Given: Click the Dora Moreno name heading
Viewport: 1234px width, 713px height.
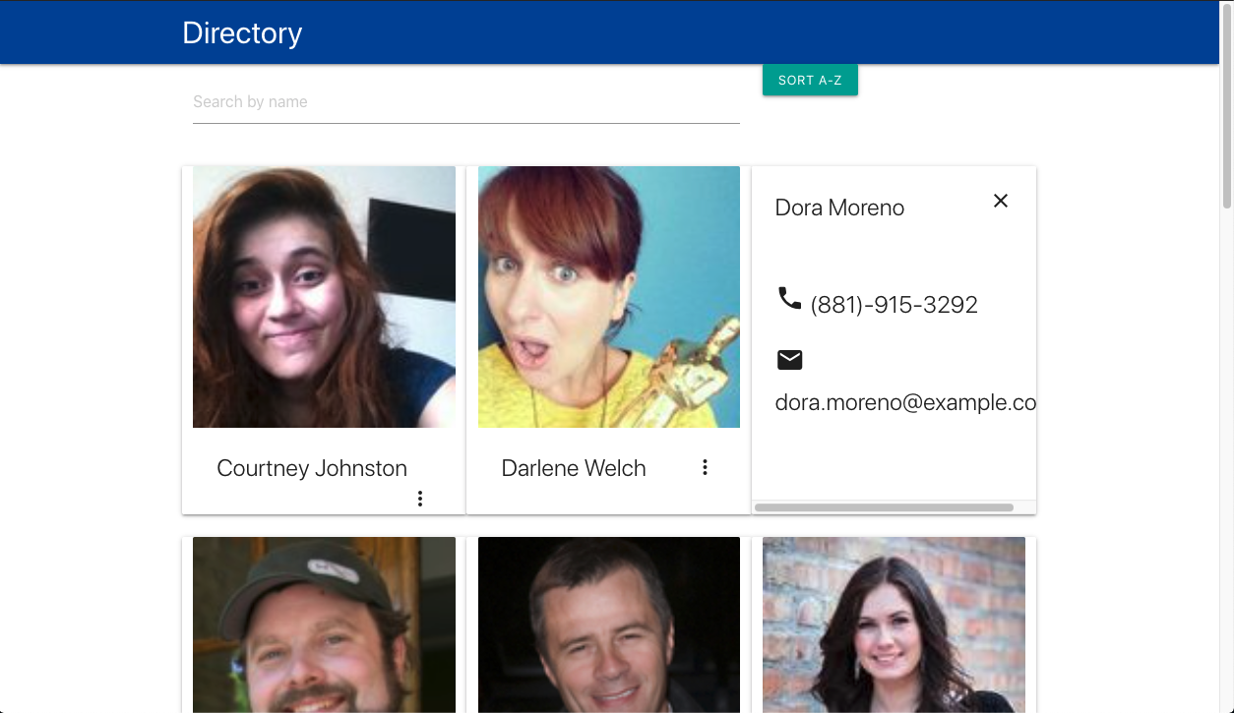Looking at the screenshot, I should tap(839, 208).
